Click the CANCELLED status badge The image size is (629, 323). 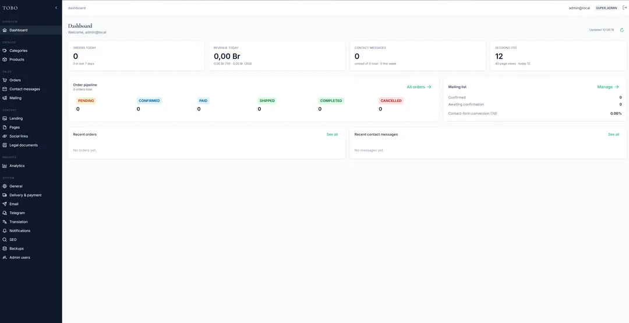391,101
